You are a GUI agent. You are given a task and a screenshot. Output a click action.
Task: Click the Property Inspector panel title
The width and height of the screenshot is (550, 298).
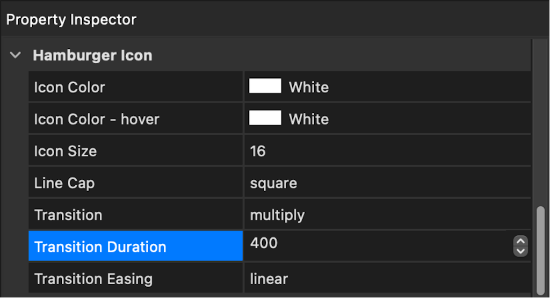pyautogui.click(x=71, y=20)
